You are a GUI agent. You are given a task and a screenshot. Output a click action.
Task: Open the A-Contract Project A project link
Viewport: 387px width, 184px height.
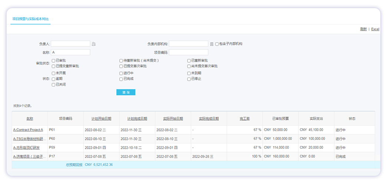click(28, 130)
